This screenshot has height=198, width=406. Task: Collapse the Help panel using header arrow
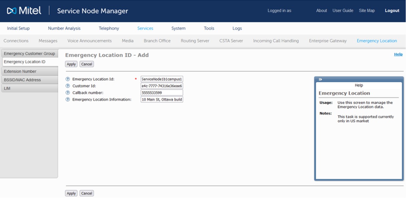tap(320, 79)
